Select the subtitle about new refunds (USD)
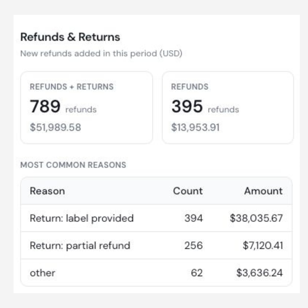The width and height of the screenshot is (308, 308). [x=101, y=53]
